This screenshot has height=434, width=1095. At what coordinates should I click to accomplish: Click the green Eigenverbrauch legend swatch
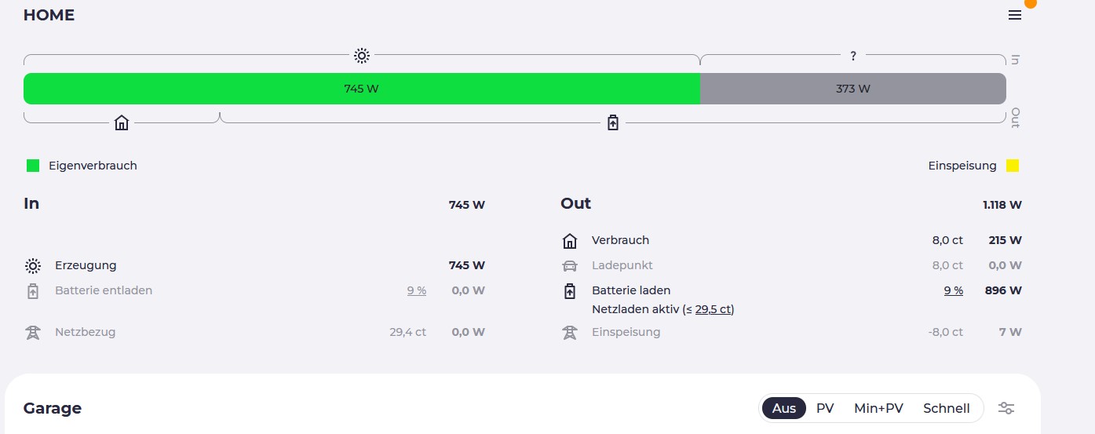pos(33,166)
